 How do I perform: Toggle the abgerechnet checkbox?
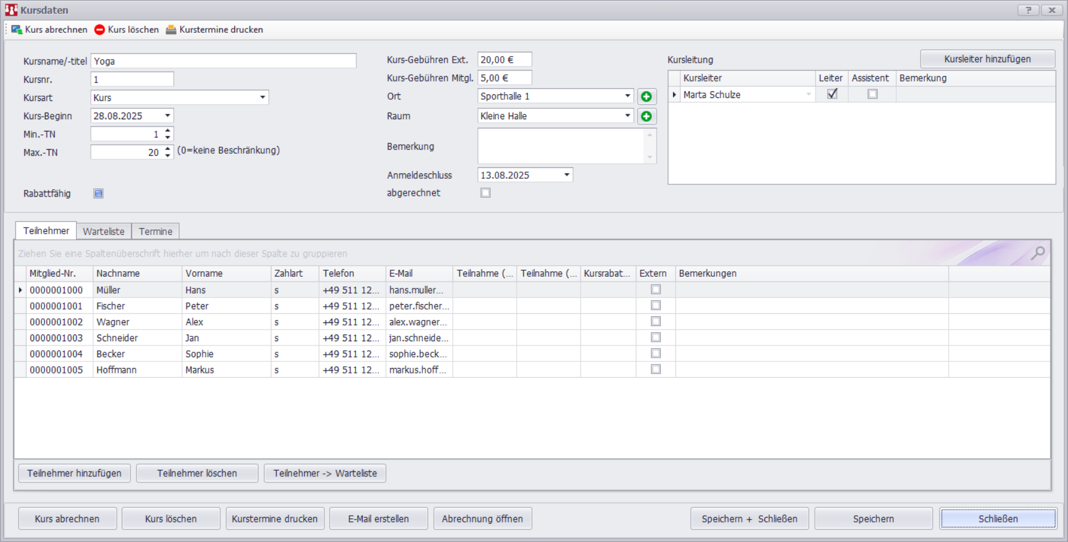[486, 193]
